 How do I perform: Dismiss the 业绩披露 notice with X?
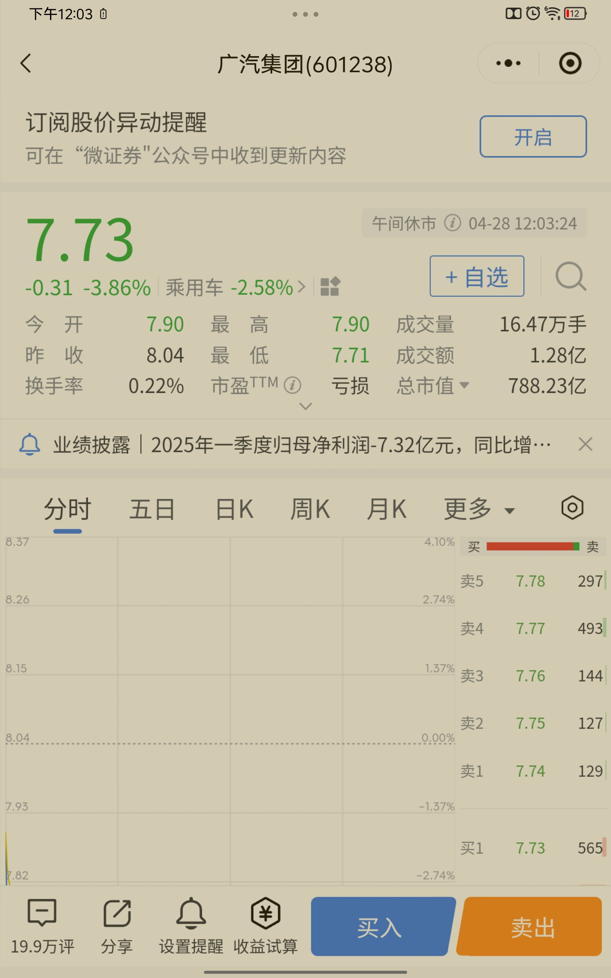pyautogui.click(x=585, y=444)
